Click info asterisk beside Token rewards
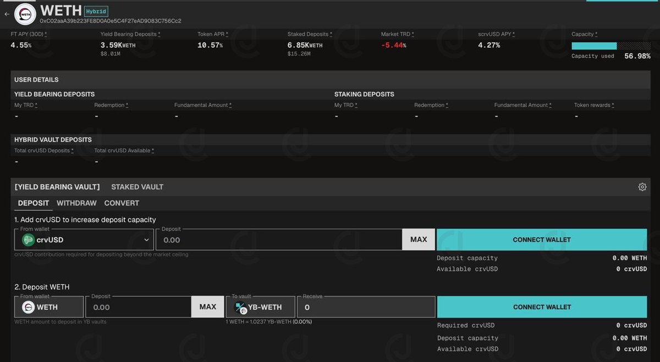Screen dimensions: 660x362 pos(613,105)
